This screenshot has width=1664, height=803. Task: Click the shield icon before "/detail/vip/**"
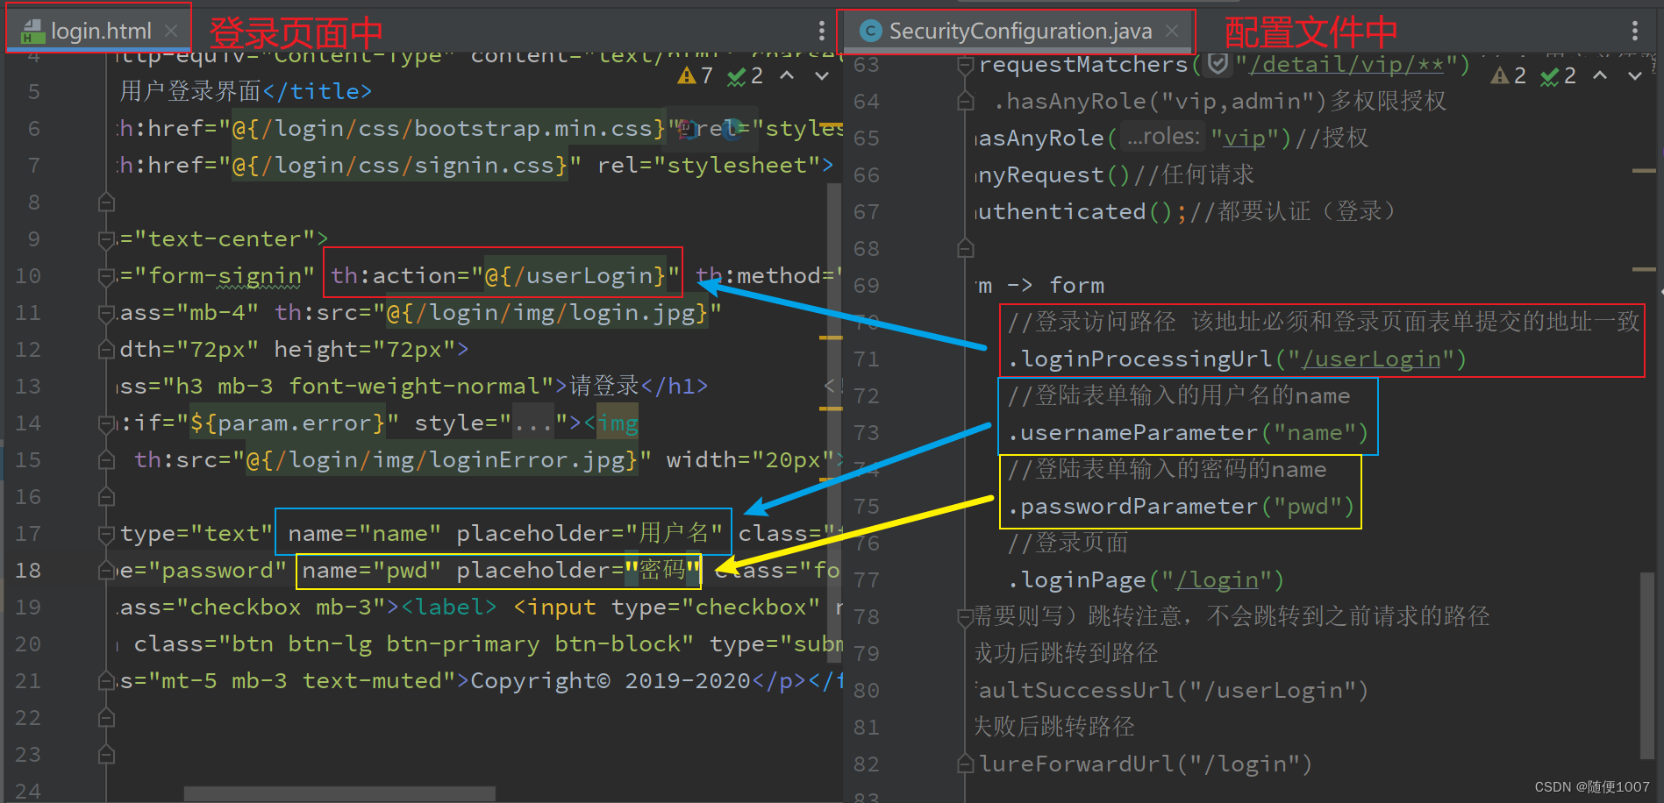tap(1218, 64)
